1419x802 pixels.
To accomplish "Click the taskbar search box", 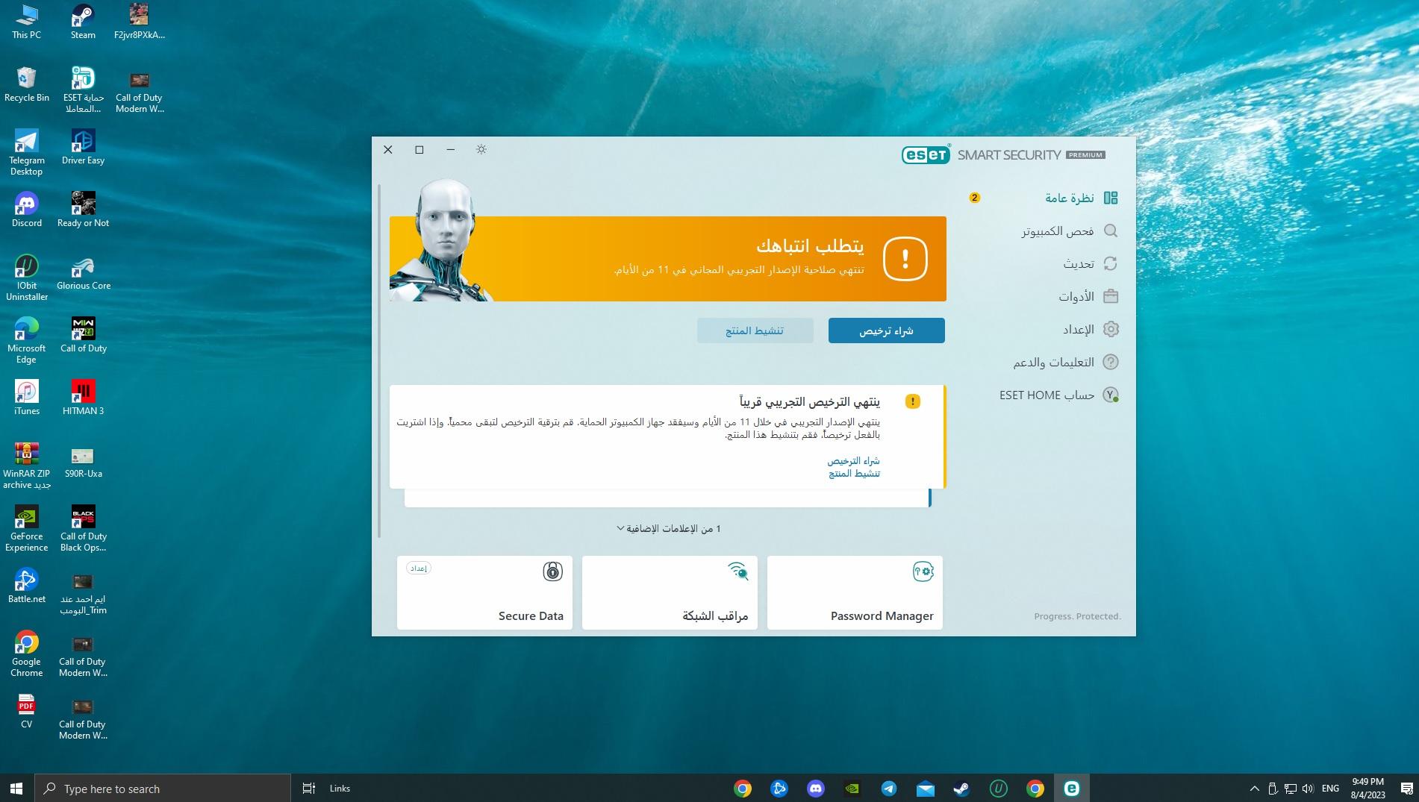I will pyautogui.click(x=162, y=788).
